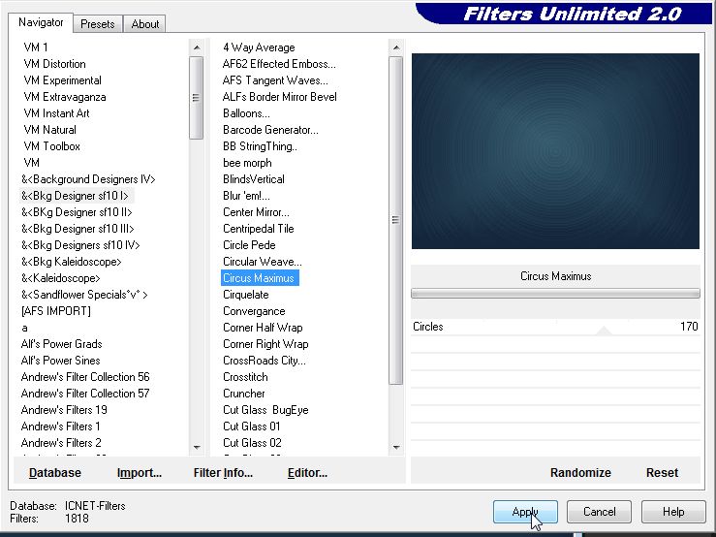Choose the Blur 'em!... filter
This screenshot has height=537, width=716.
point(247,196)
